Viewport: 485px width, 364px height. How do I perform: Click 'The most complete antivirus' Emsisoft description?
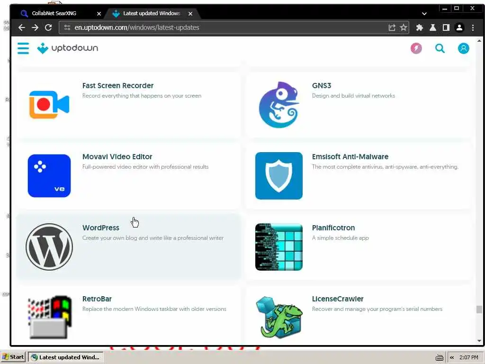click(385, 167)
